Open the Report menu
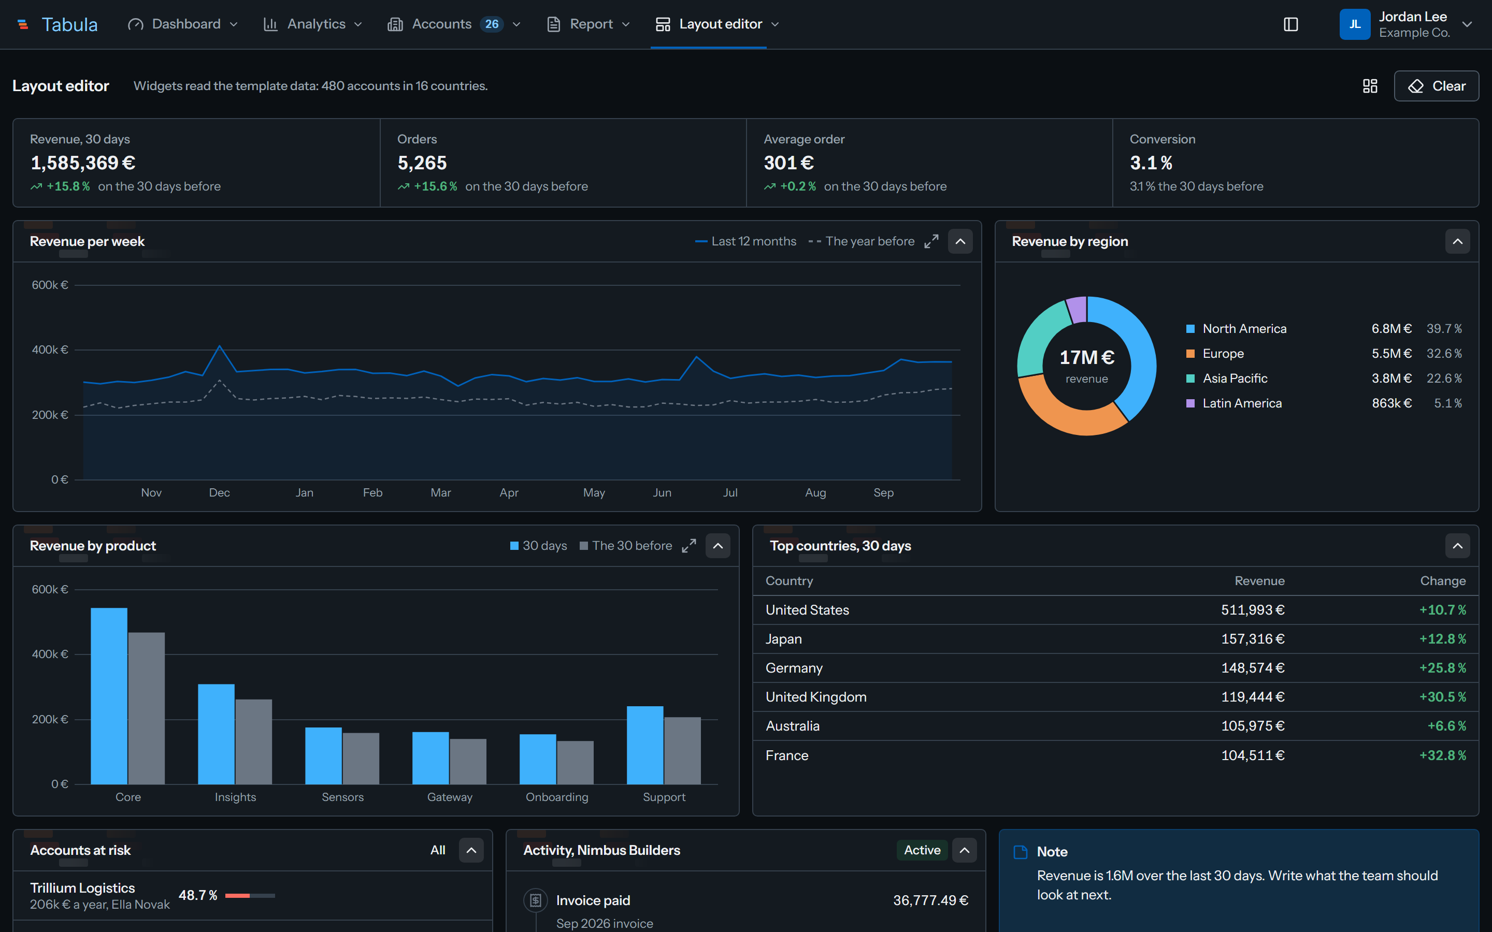Viewport: 1492px width, 932px height. (x=589, y=24)
